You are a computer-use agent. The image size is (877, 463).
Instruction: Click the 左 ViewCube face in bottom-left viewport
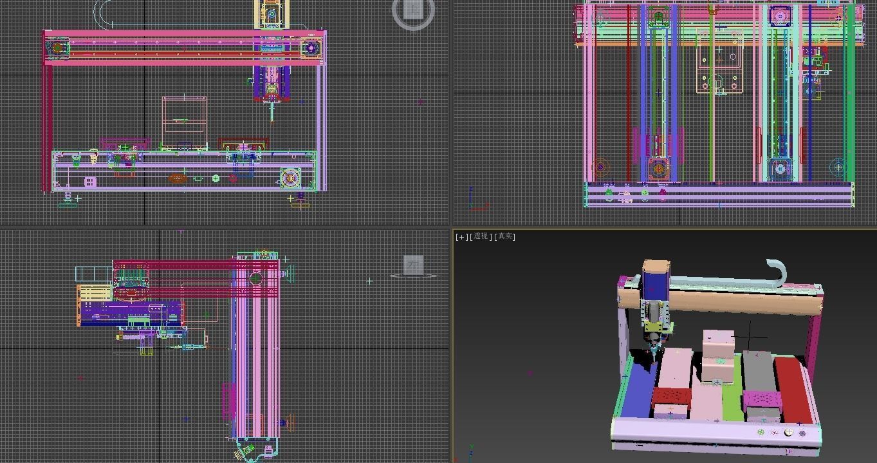pyautogui.click(x=413, y=265)
